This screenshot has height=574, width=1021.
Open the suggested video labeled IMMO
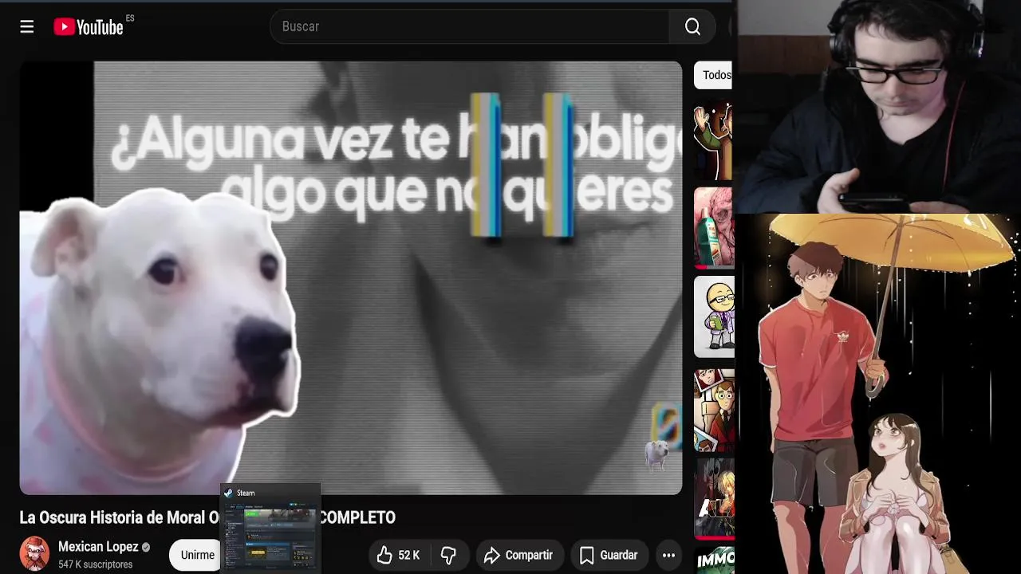pos(715,560)
